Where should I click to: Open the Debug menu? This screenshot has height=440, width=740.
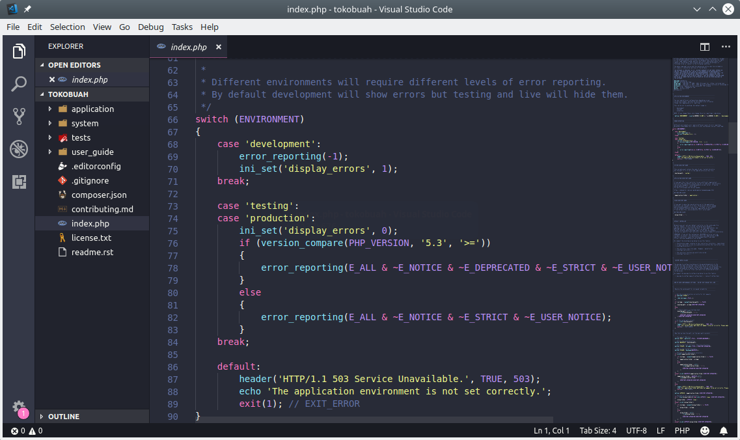pos(151,27)
